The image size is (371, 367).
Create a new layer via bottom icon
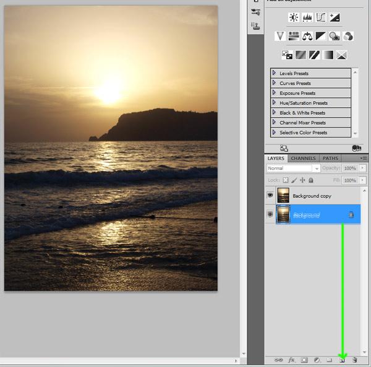[x=342, y=360]
